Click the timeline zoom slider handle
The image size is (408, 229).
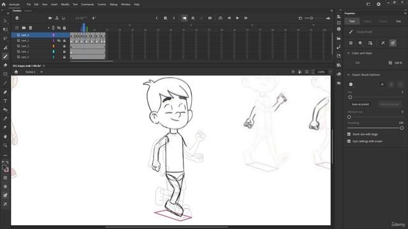pos(312,18)
